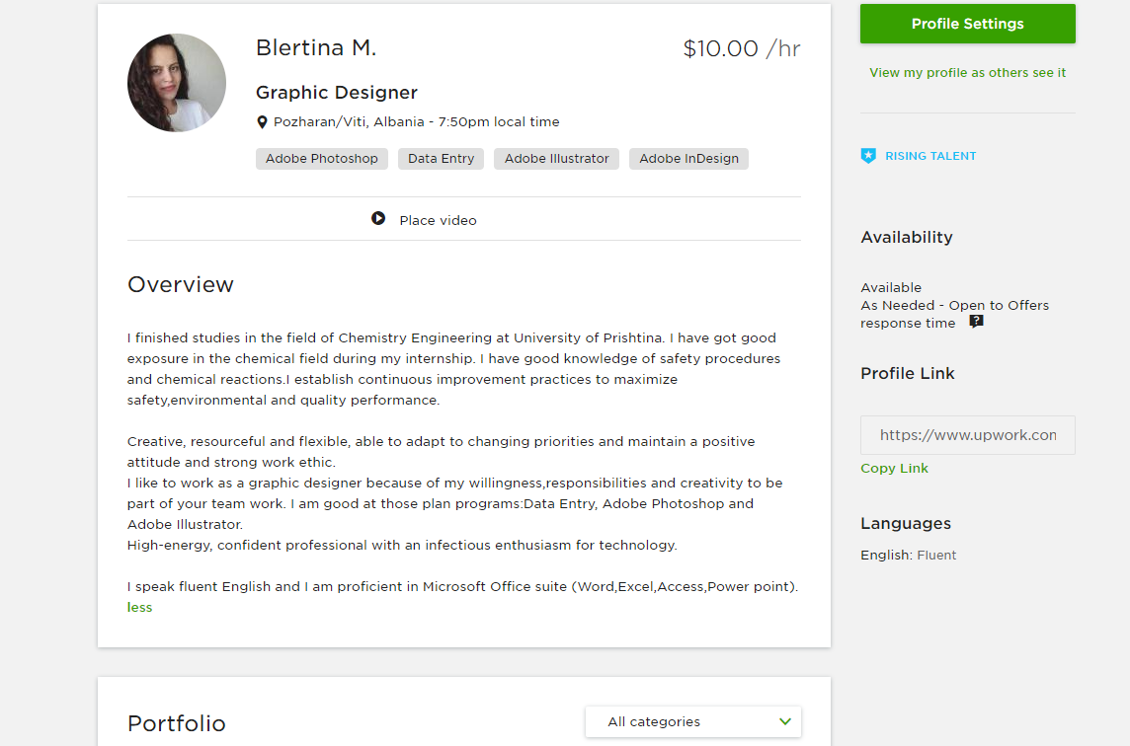Image resolution: width=1130 pixels, height=746 pixels.
Task: Click the response time help icon
Action: 977,321
